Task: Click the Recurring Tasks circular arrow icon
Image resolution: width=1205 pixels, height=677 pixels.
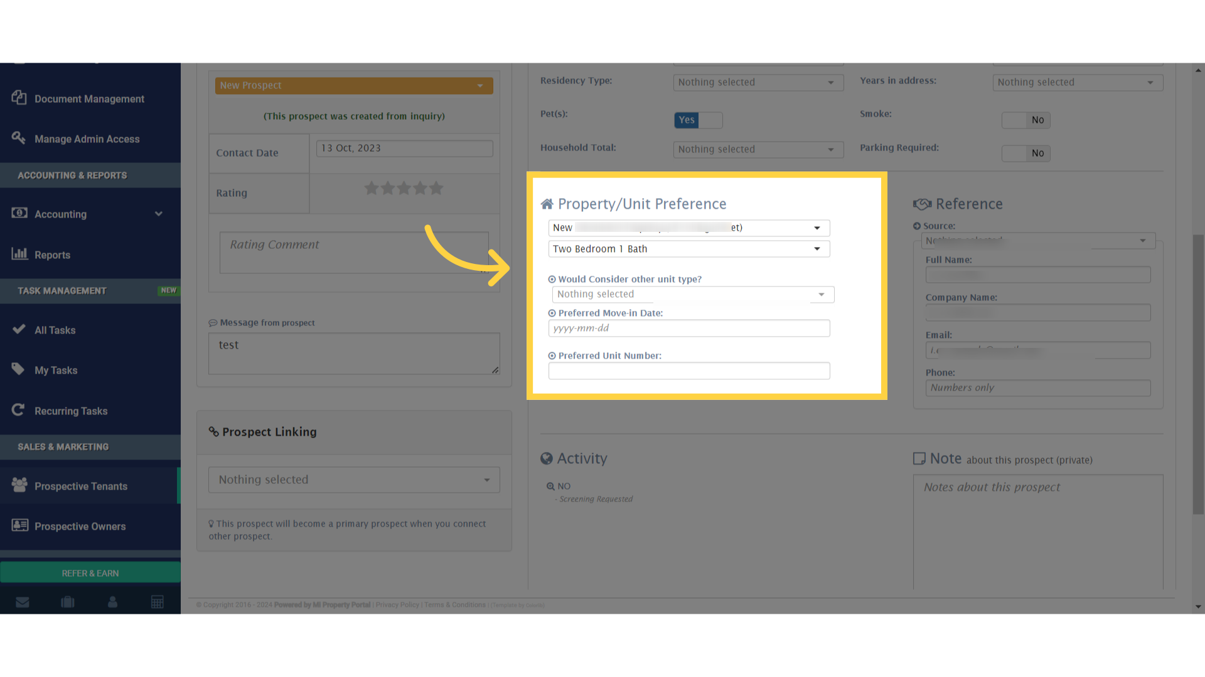Action: tap(19, 409)
